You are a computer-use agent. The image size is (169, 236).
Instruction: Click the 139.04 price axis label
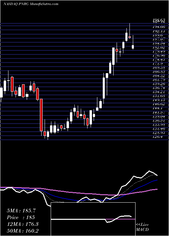[158, 116]
